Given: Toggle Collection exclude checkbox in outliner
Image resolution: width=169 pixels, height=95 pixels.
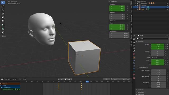Looking at the screenshot, I should coord(138,5).
